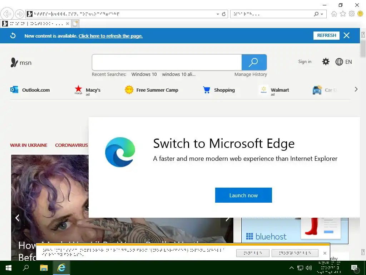
Task: Click the browser Forward arrow button
Action: 20,14
